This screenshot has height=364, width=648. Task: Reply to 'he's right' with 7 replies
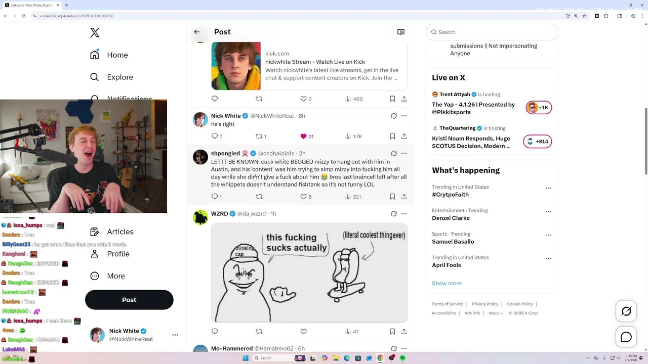click(x=217, y=136)
